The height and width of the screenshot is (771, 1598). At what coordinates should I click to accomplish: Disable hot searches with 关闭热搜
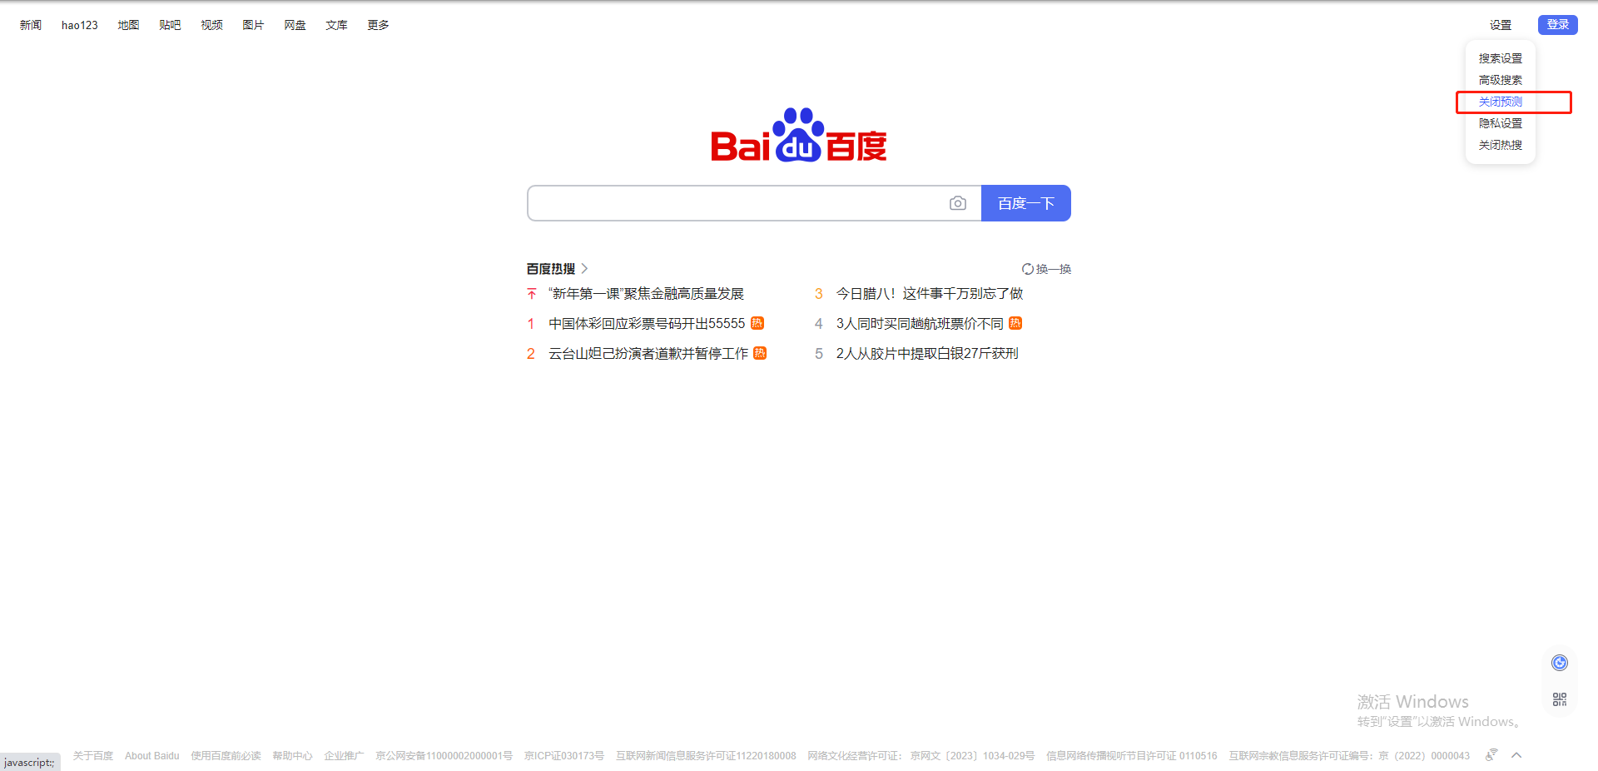click(x=1501, y=145)
